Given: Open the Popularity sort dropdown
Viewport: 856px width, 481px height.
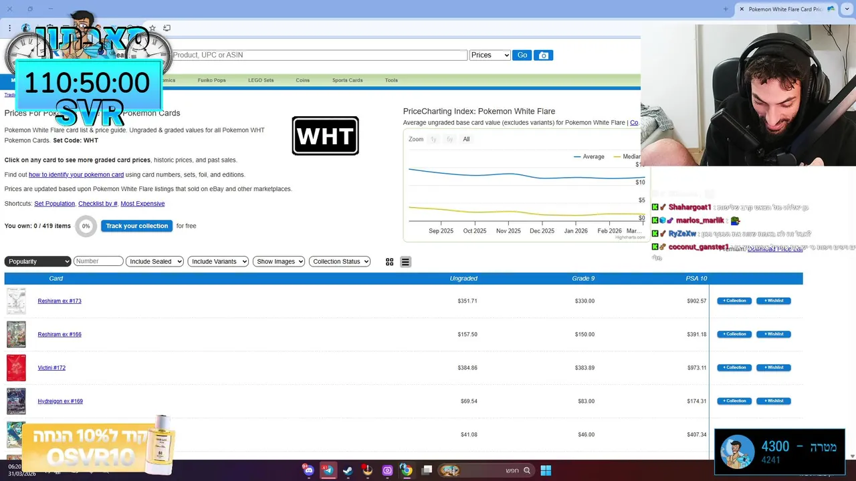Looking at the screenshot, I should [37, 261].
